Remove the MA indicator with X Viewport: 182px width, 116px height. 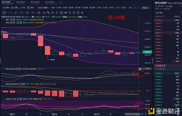(x=14, y=20)
